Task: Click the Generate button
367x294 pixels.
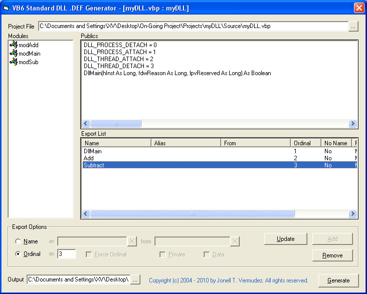Action: click(338, 280)
